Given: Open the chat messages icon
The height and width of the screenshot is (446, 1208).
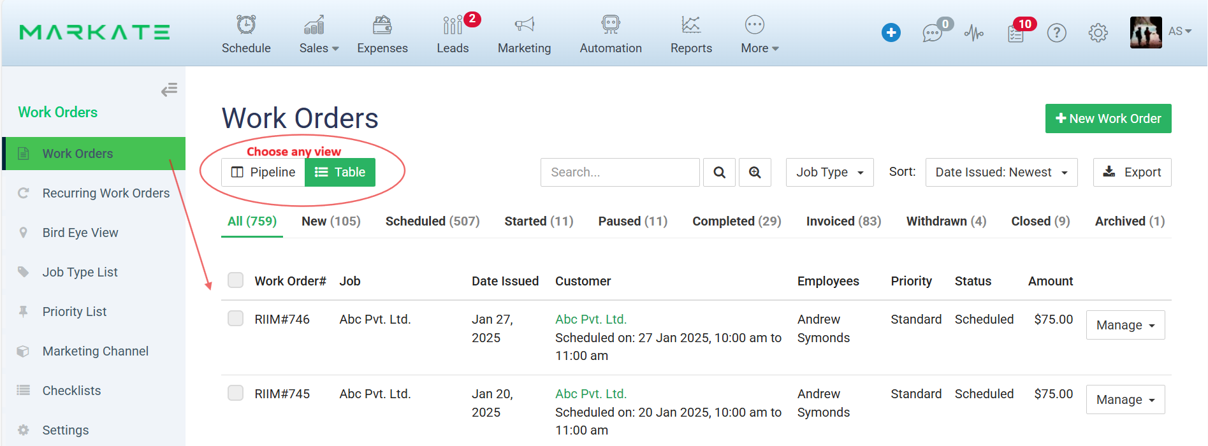Looking at the screenshot, I should point(933,32).
